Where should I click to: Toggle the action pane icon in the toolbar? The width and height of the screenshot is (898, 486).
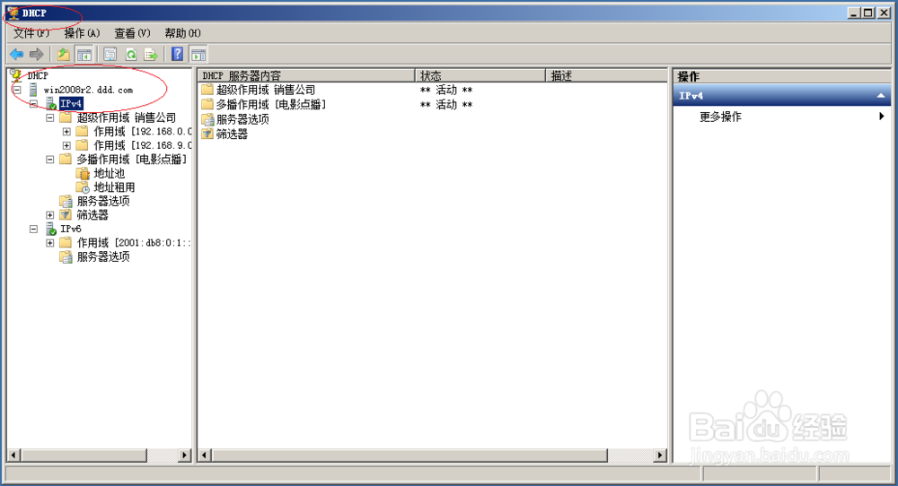198,55
